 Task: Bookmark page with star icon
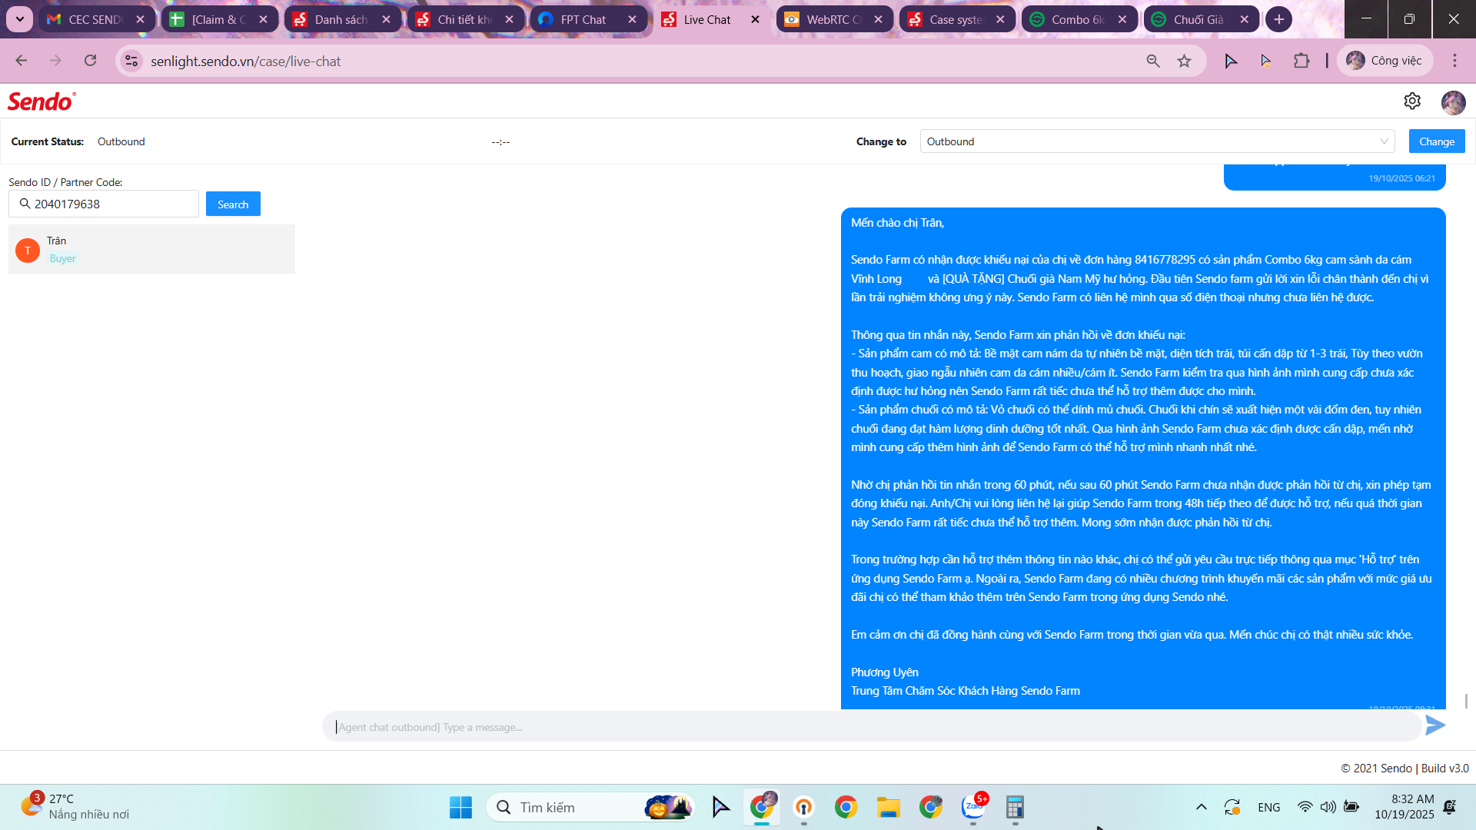pos(1184,61)
